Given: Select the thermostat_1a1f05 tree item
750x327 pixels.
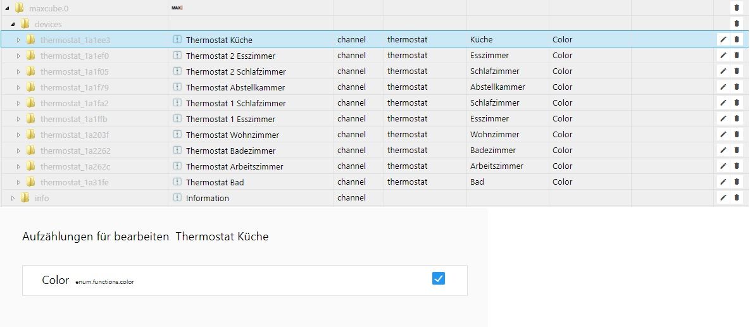Looking at the screenshot, I should pos(74,71).
